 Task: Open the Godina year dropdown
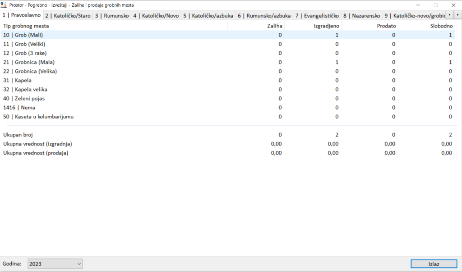(55, 264)
